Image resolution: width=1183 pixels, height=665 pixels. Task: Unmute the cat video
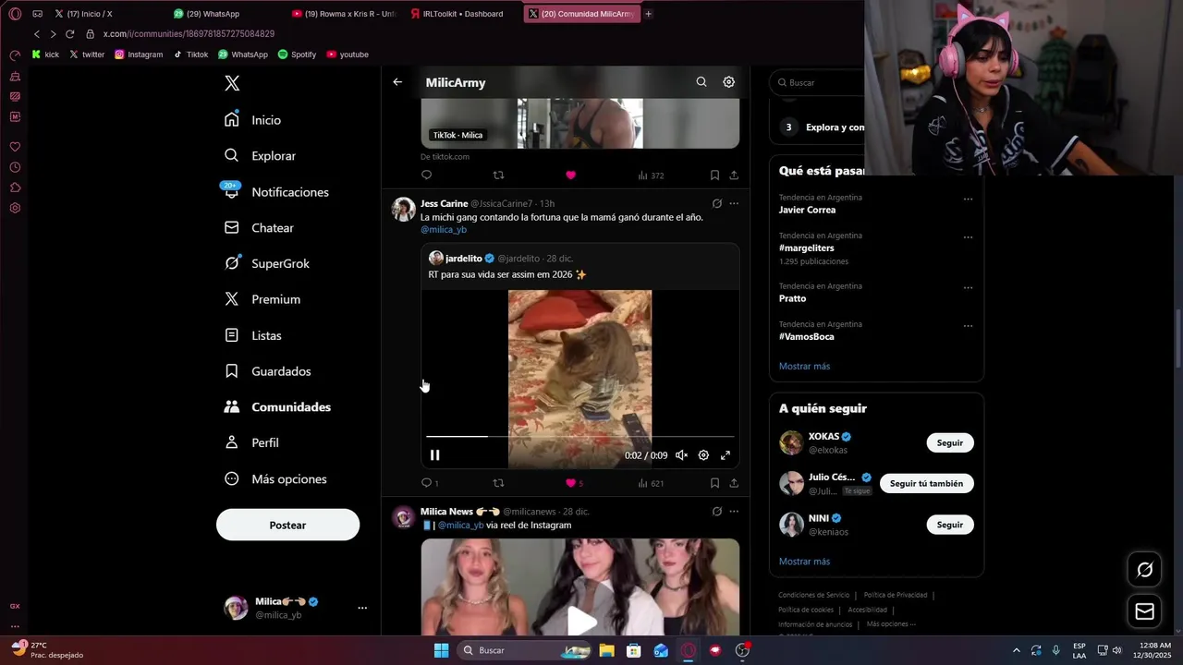pos(681,455)
